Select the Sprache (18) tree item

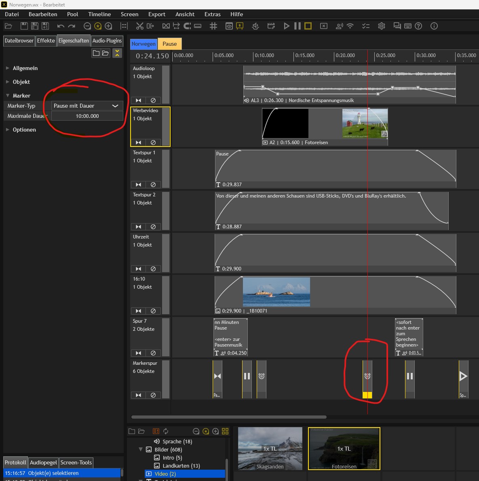click(x=177, y=441)
